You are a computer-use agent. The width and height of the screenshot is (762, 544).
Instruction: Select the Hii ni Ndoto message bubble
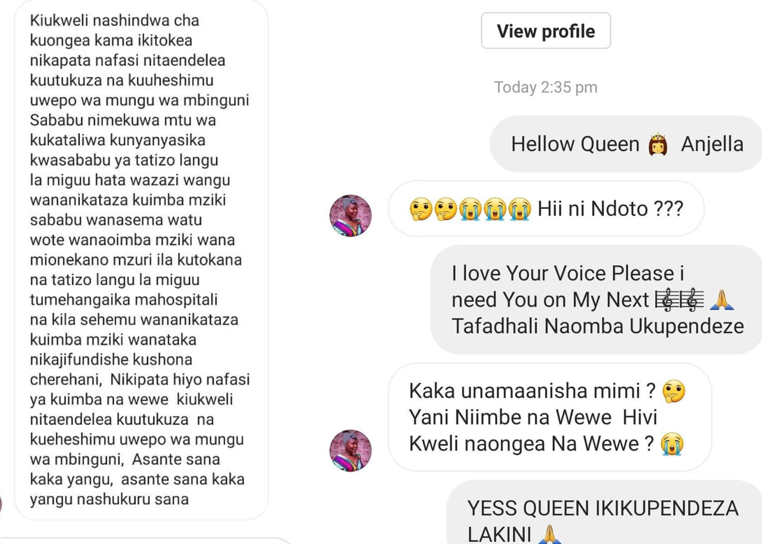click(x=546, y=209)
